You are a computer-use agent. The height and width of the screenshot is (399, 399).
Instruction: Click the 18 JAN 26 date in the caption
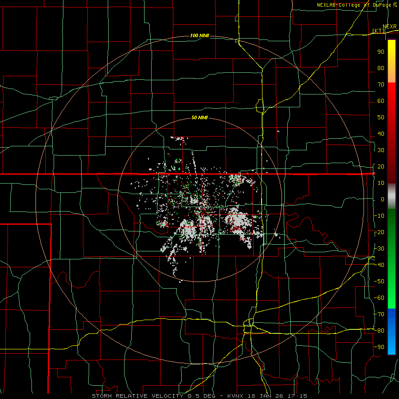point(266,396)
